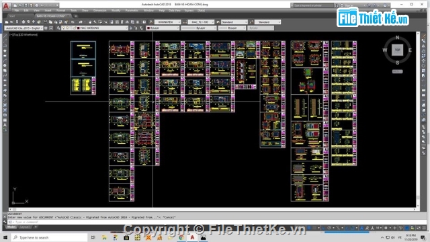Image resolution: width=430 pixels, height=242 pixels.
Task: Open the Dimension menu
Action: [100, 11]
